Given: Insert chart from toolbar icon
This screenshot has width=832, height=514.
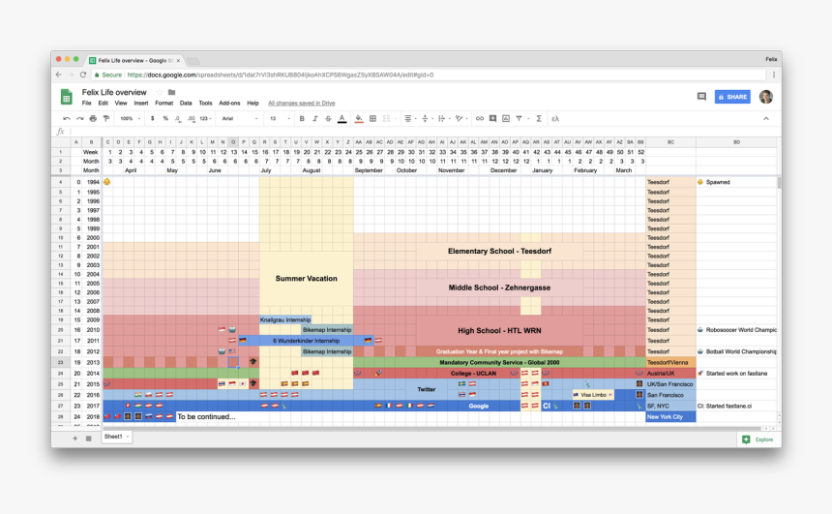Looking at the screenshot, I should 506,118.
